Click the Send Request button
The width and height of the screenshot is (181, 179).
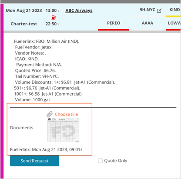(34, 161)
